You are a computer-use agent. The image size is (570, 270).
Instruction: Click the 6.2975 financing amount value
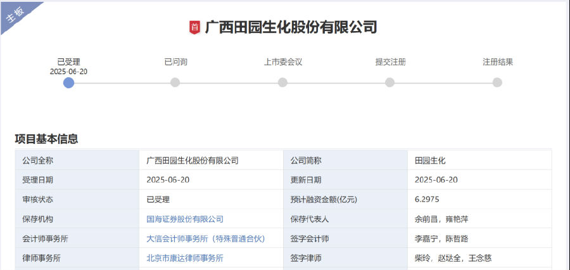click(x=427, y=200)
